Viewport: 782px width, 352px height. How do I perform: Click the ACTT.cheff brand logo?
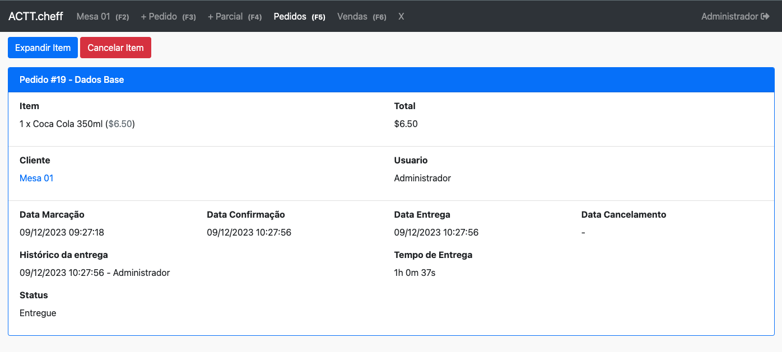tap(35, 16)
